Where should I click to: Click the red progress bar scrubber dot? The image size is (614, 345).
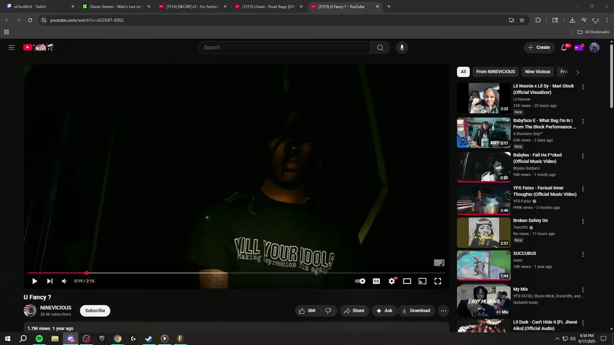pos(86,273)
